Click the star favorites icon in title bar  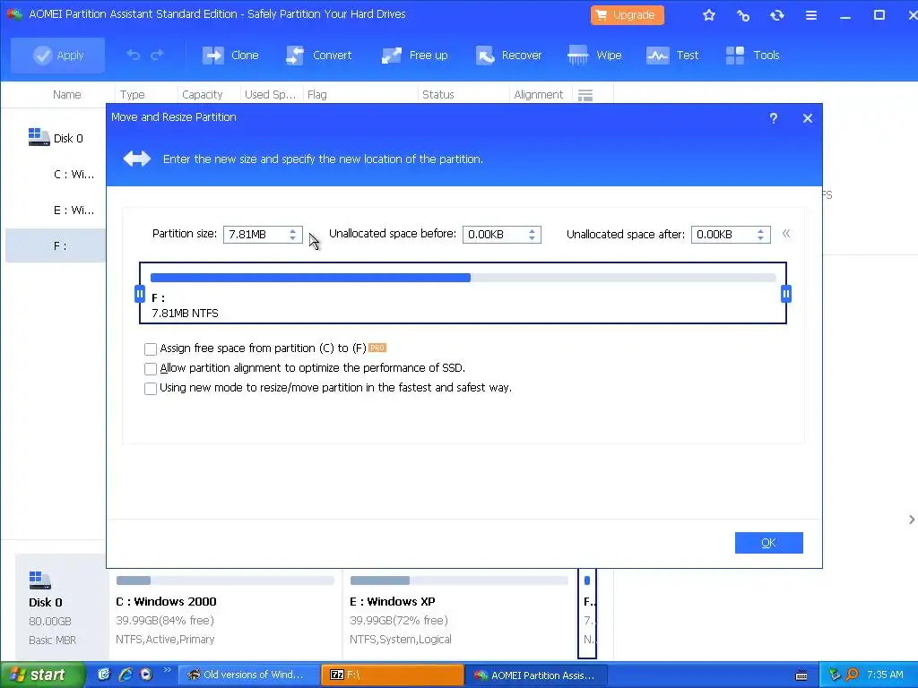(x=709, y=15)
